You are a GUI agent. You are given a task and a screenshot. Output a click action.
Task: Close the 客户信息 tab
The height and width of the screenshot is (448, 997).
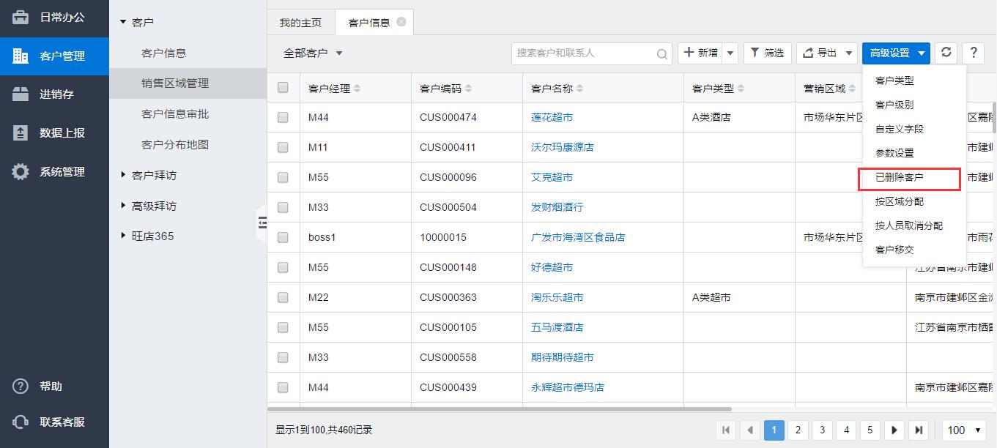tap(401, 22)
